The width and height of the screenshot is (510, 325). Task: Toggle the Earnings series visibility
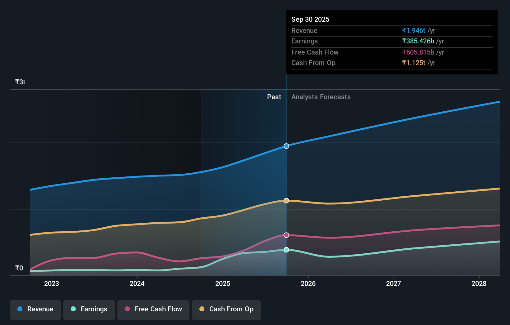click(89, 309)
